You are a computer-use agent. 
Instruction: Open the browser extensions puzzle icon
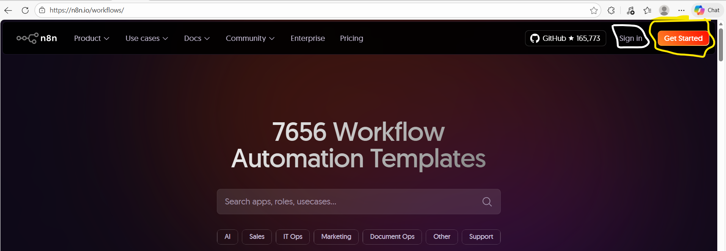click(611, 10)
